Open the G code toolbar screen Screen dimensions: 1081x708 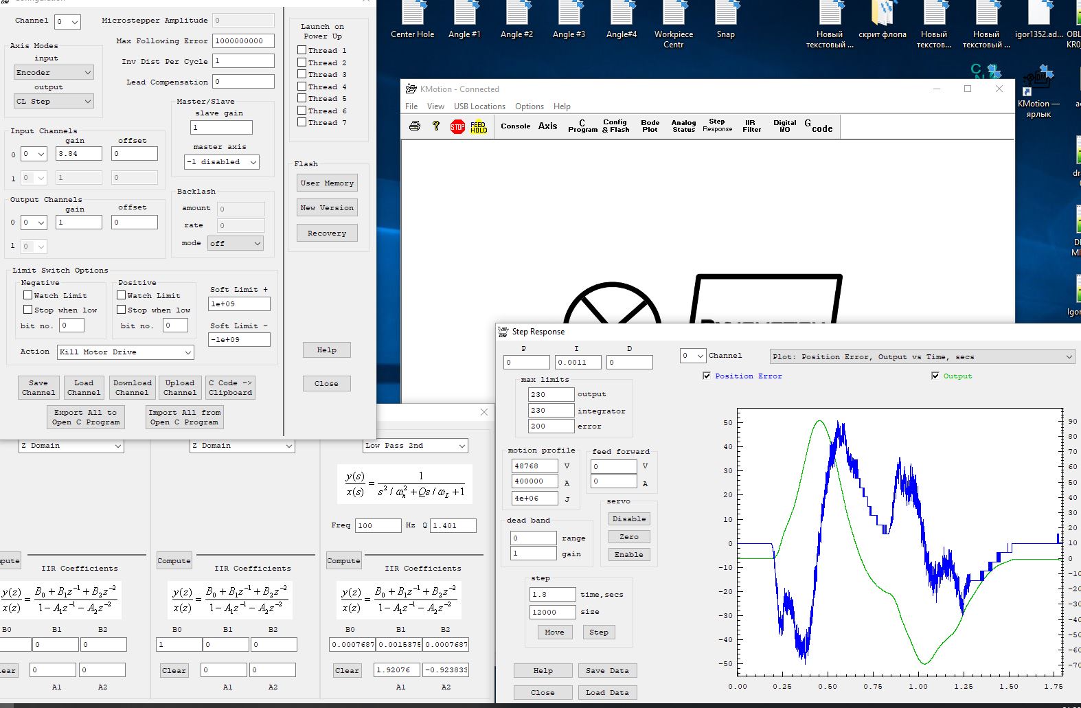(819, 126)
